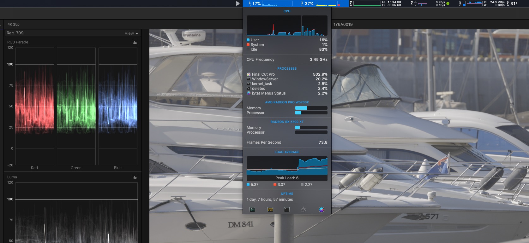Select kernel_task process row

pos(287,84)
